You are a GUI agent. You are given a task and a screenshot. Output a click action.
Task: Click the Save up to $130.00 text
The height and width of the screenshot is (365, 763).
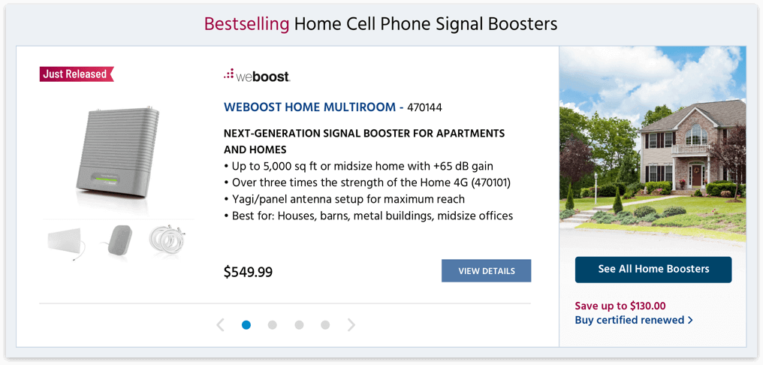[620, 306]
